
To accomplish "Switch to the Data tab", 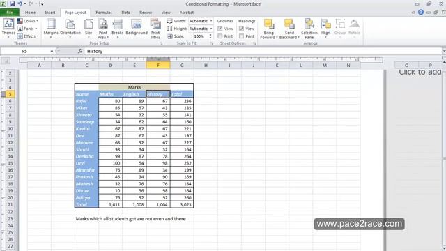I will 125,13.
